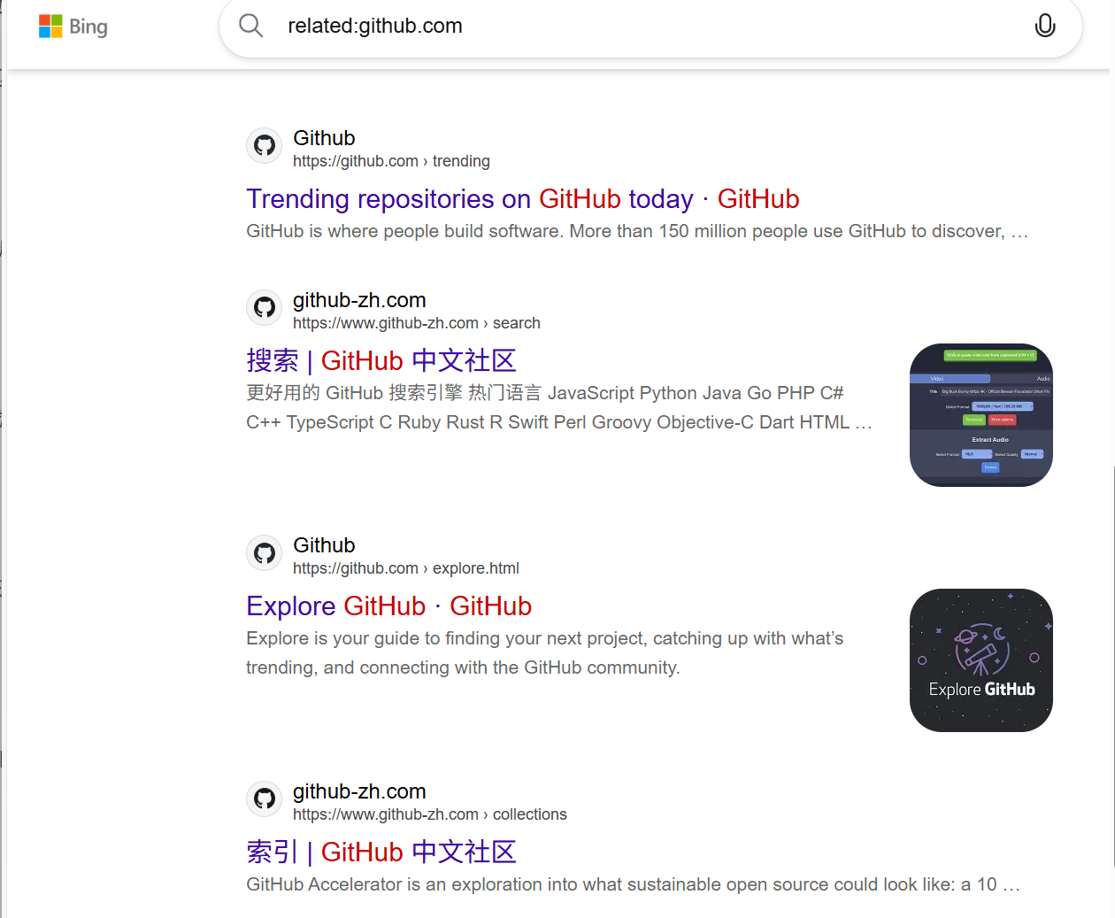Click Github site name above trending URL
This screenshot has height=918, width=1115.
324,138
